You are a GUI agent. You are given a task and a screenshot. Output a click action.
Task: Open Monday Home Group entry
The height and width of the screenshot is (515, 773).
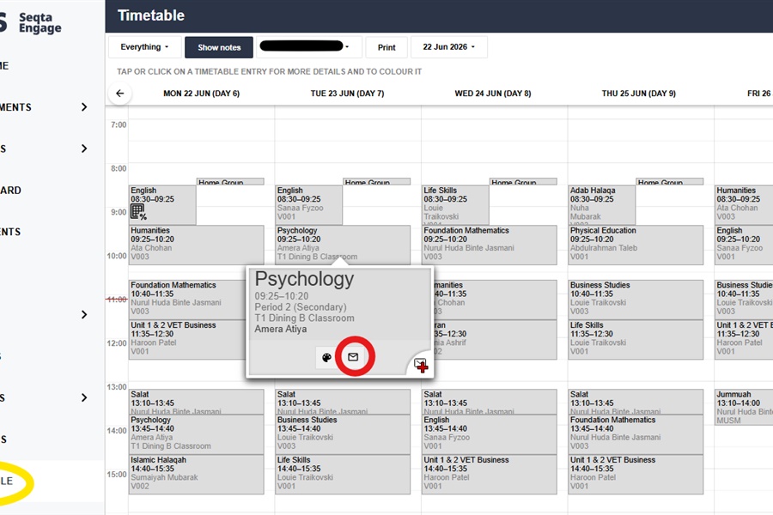point(230,182)
